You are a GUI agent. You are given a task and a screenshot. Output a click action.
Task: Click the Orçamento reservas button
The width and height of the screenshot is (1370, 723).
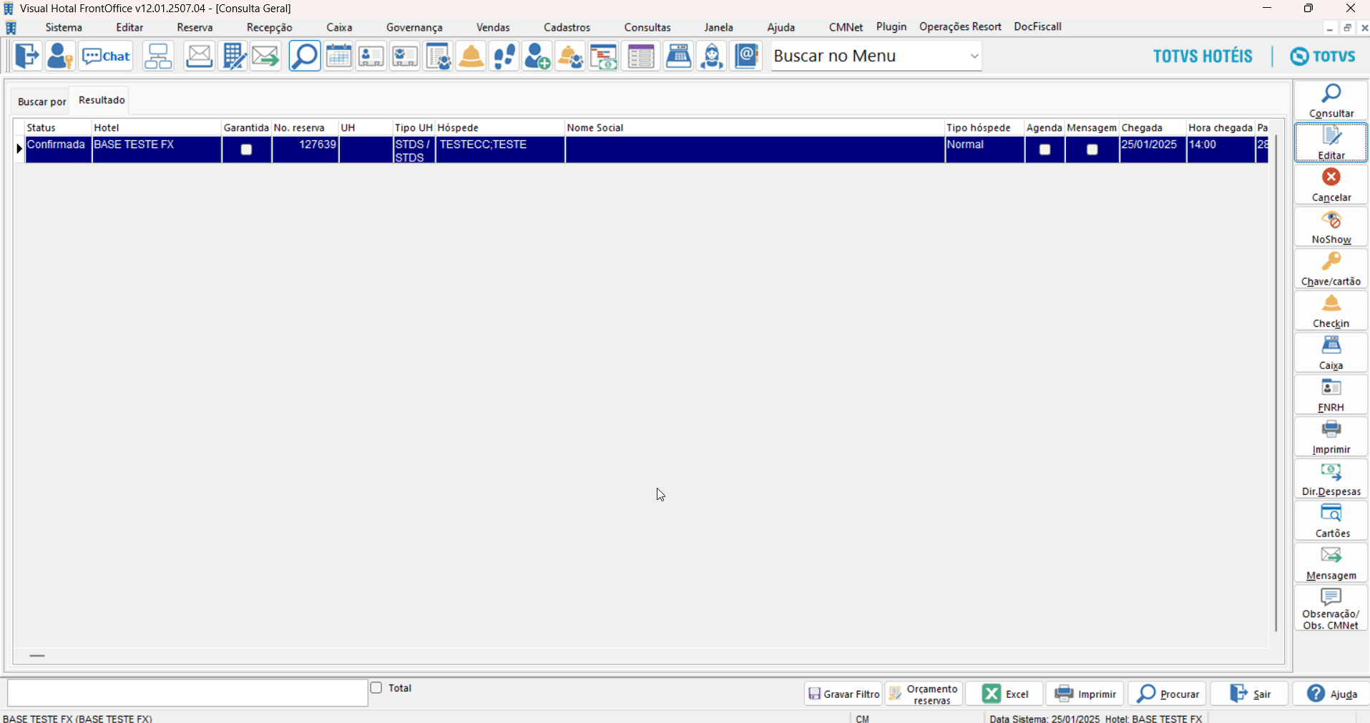[x=924, y=694]
